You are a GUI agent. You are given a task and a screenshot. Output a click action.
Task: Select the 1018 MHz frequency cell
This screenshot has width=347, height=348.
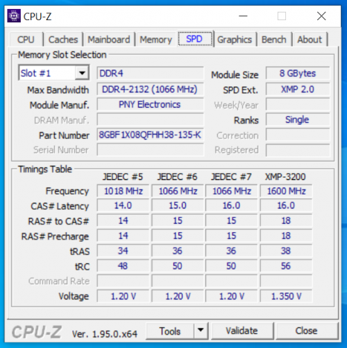click(x=123, y=191)
